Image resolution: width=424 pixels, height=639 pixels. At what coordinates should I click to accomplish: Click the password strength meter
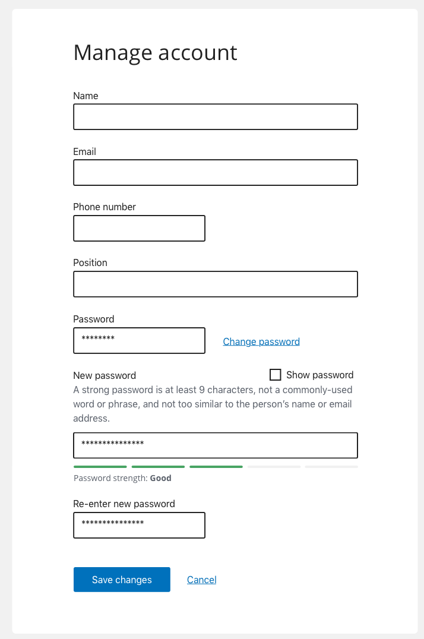pos(215,467)
